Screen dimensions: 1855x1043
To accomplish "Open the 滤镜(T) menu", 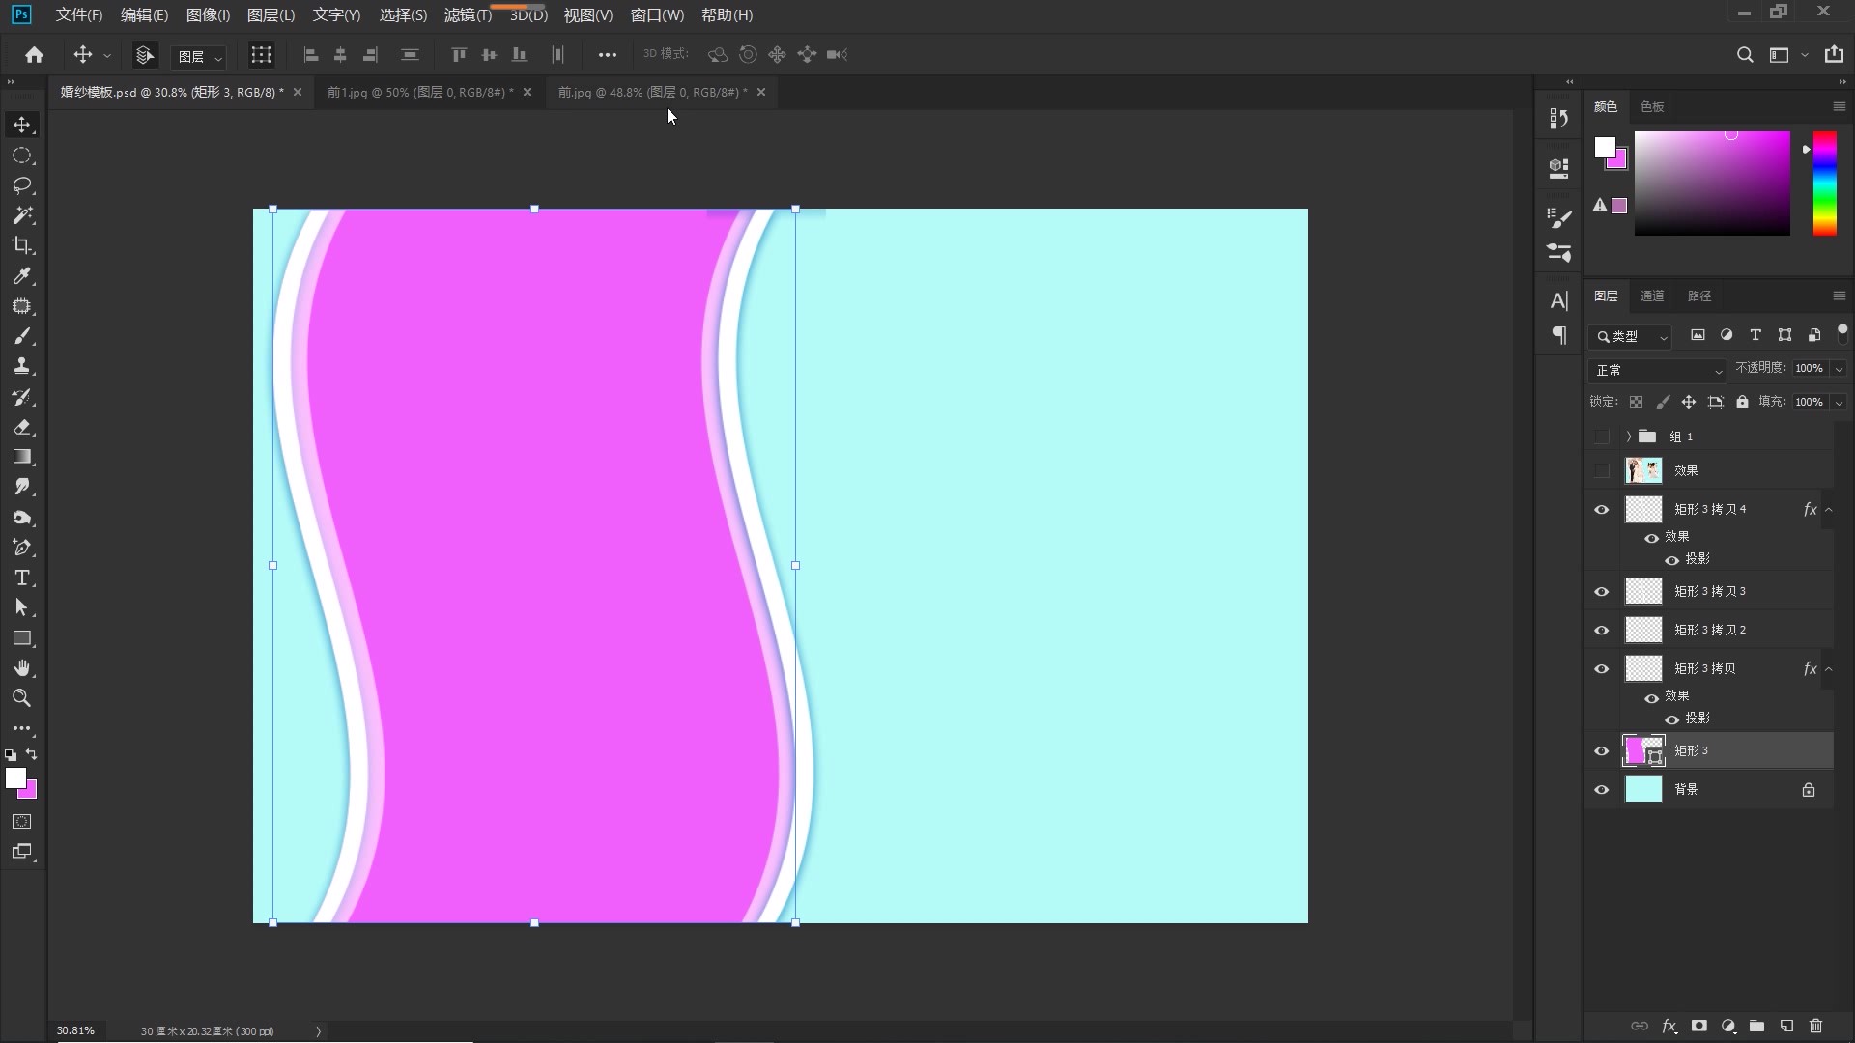I will coord(468,15).
